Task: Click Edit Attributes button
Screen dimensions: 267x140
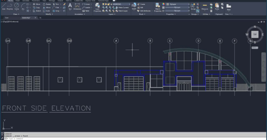Action: (x=144, y=11)
